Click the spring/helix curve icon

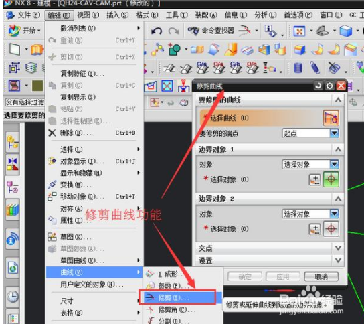pyautogui.click(x=314, y=68)
